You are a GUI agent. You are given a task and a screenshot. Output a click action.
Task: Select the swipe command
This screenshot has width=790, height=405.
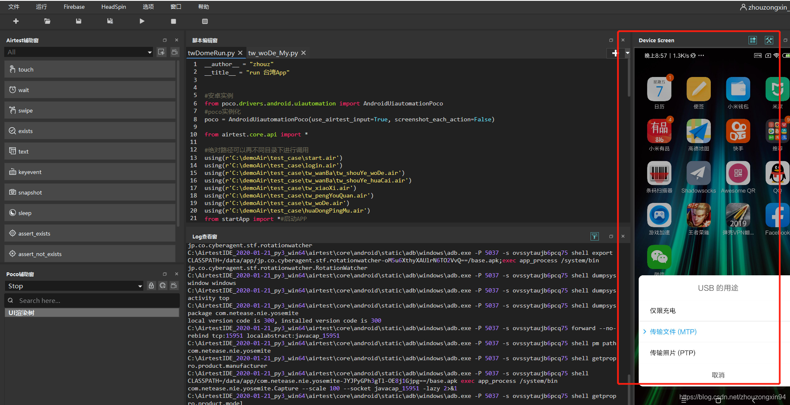[90, 110]
